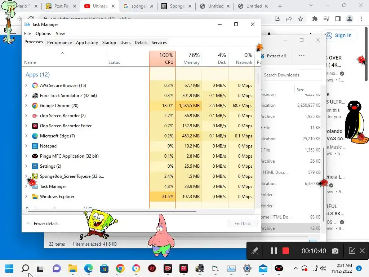Switch to the App history tab
Viewport: 369px width, 277px height.
pos(87,43)
